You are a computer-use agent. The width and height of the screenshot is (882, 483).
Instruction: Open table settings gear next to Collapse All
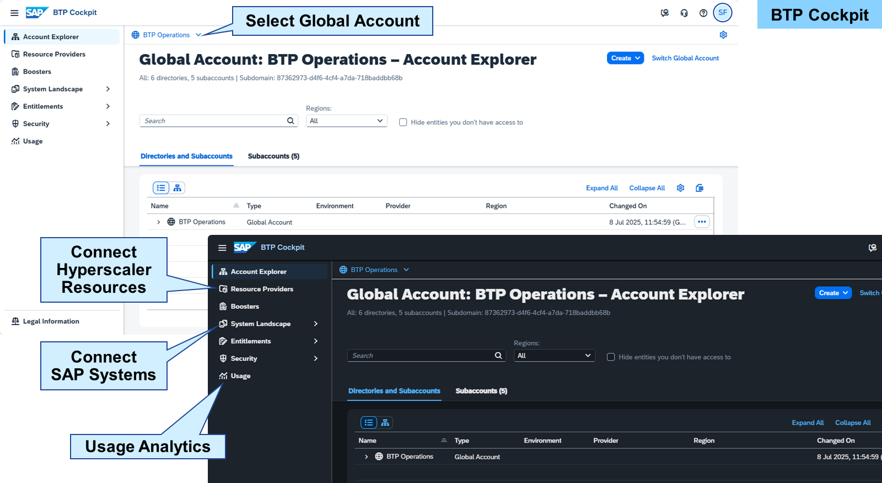[681, 188]
